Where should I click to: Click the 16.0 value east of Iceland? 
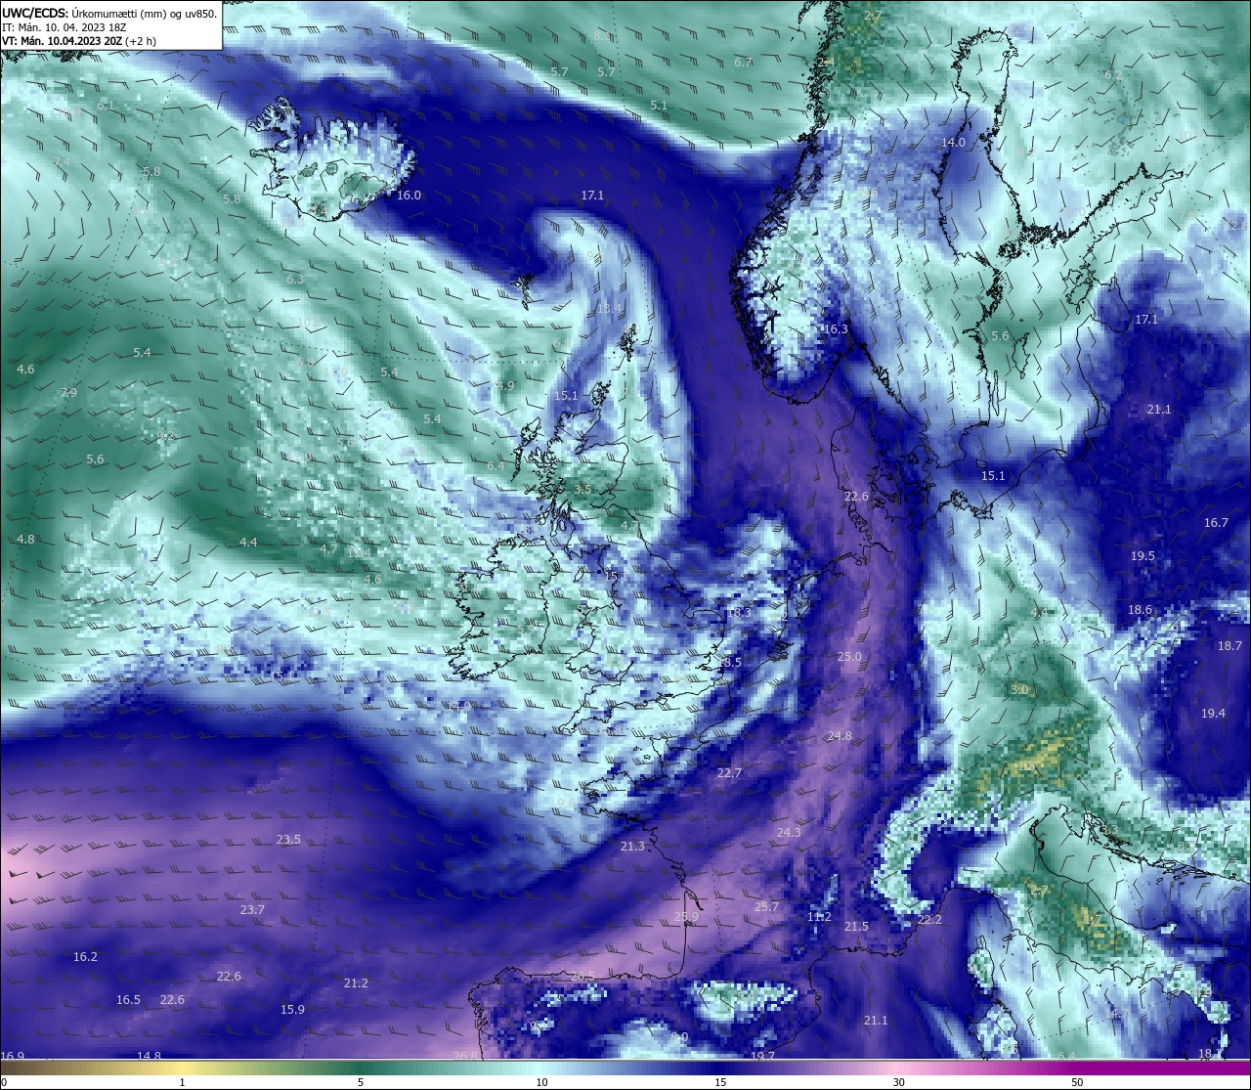(x=409, y=196)
